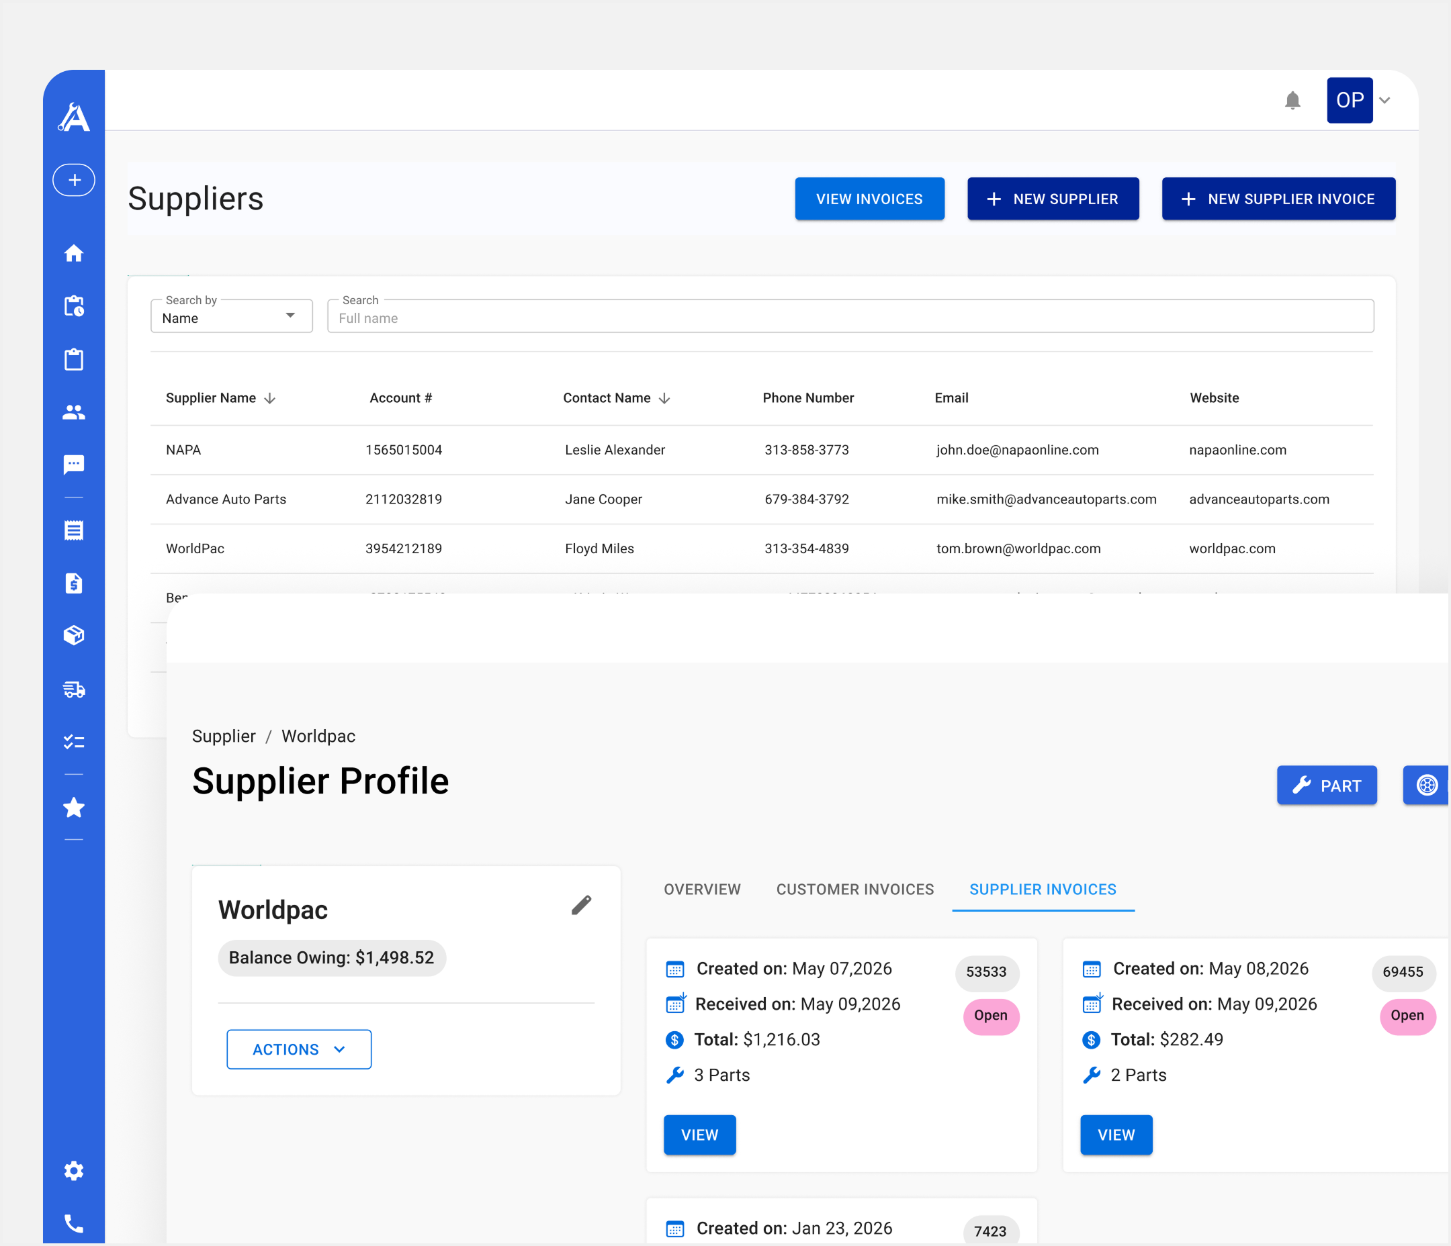Open the plain clipboard sidebar icon
The width and height of the screenshot is (1451, 1246).
click(73, 359)
